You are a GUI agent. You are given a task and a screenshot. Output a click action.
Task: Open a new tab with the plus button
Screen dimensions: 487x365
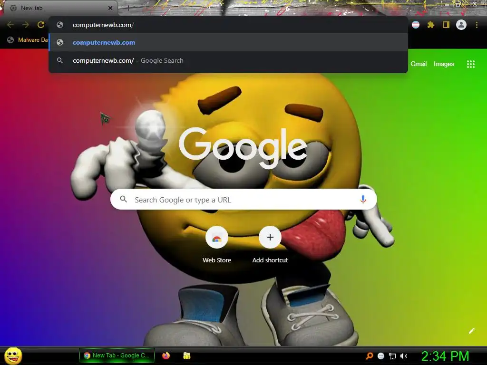[128, 8]
